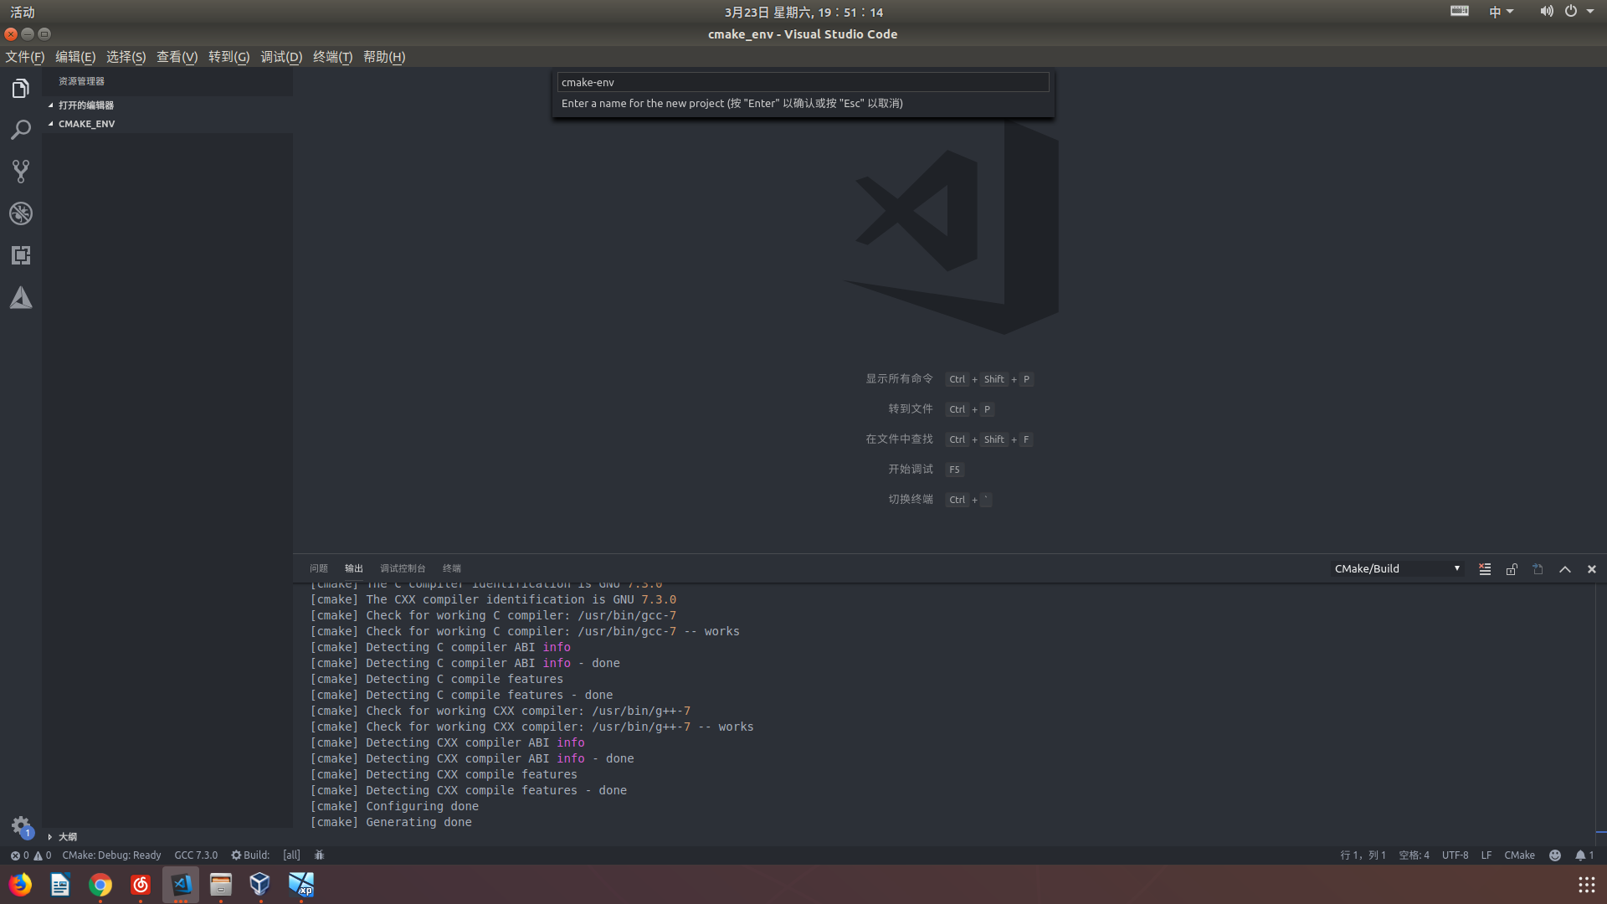1607x904 pixels.
Task: Open the output log file icon
Action: click(x=1538, y=569)
